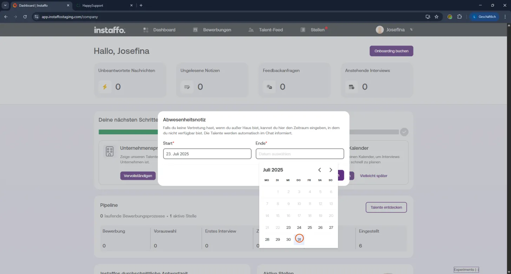Click the instaffo logo
The height and width of the screenshot is (274, 511).
(x=109, y=30)
